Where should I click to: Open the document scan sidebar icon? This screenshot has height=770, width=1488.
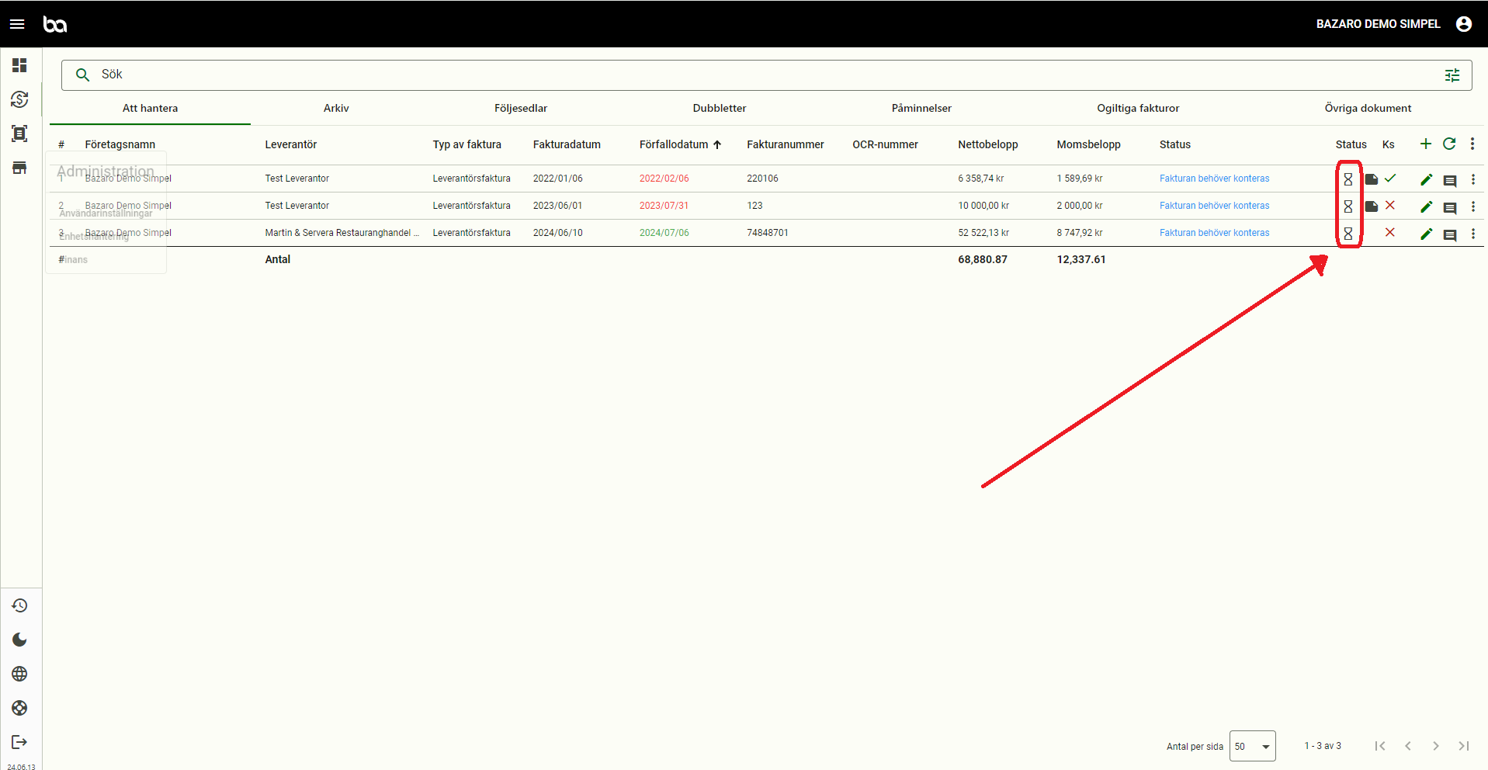tap(19, 134)
